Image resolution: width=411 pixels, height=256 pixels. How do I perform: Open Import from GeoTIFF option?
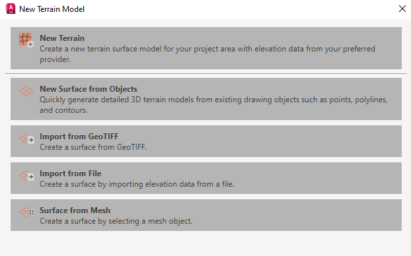pyautogui.click(x=206, y=141)
